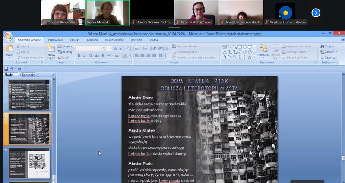This screenshot has height=183, width=345.
Task: Toggle italic text formatting
Action: [85, 56]
